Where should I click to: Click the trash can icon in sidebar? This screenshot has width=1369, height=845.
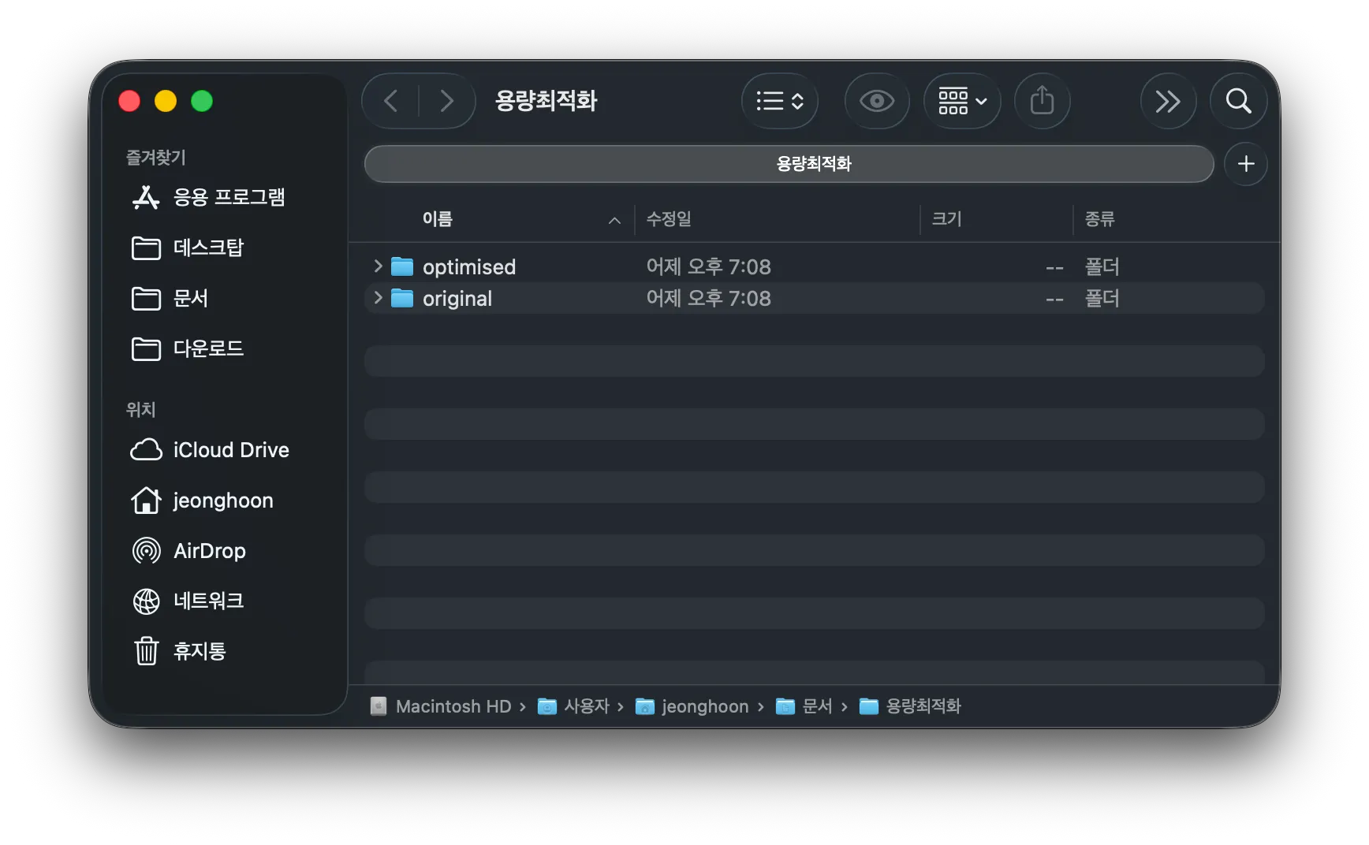click(146, 651)
